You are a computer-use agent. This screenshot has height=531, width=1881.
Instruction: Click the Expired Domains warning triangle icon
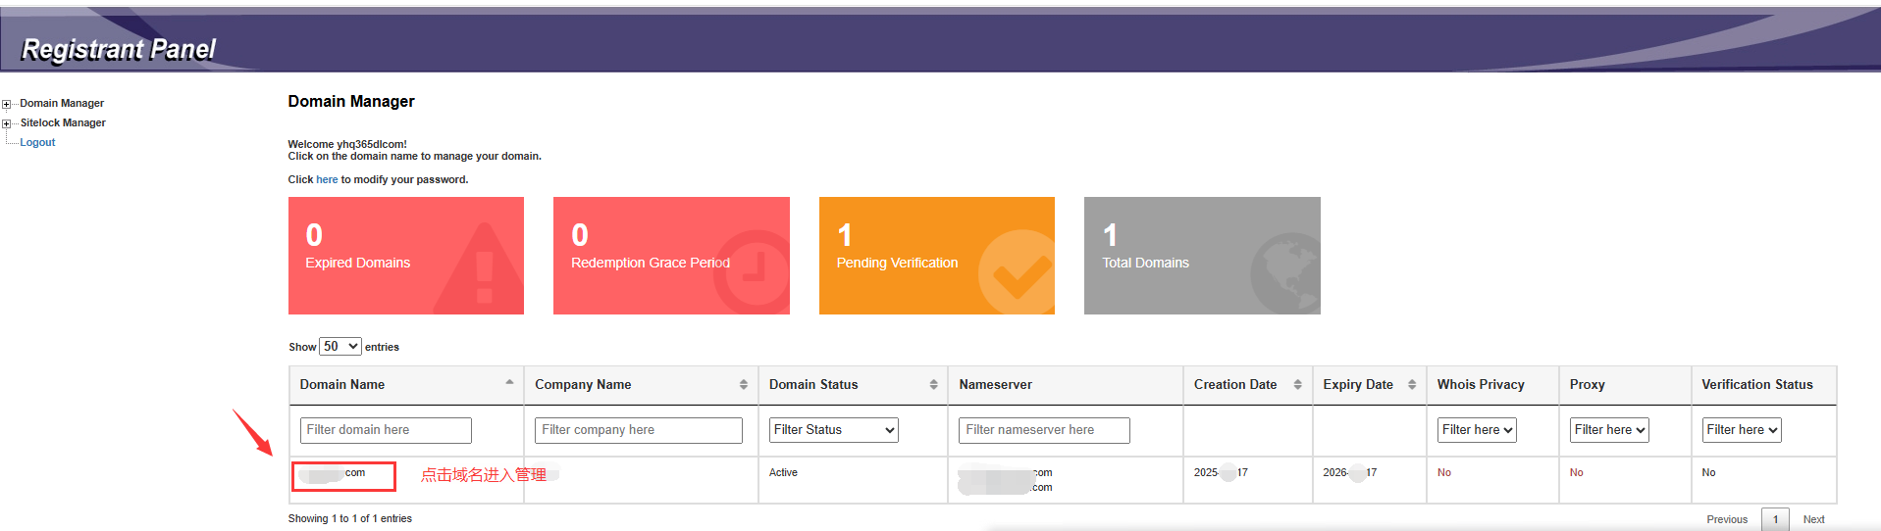(483, 269)
